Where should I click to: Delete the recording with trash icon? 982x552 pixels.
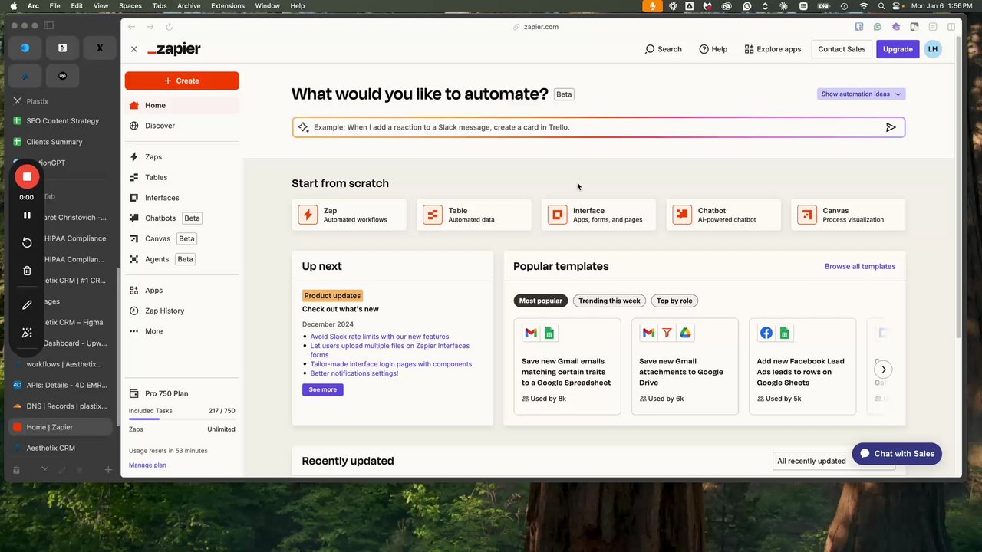coord(27,271)
